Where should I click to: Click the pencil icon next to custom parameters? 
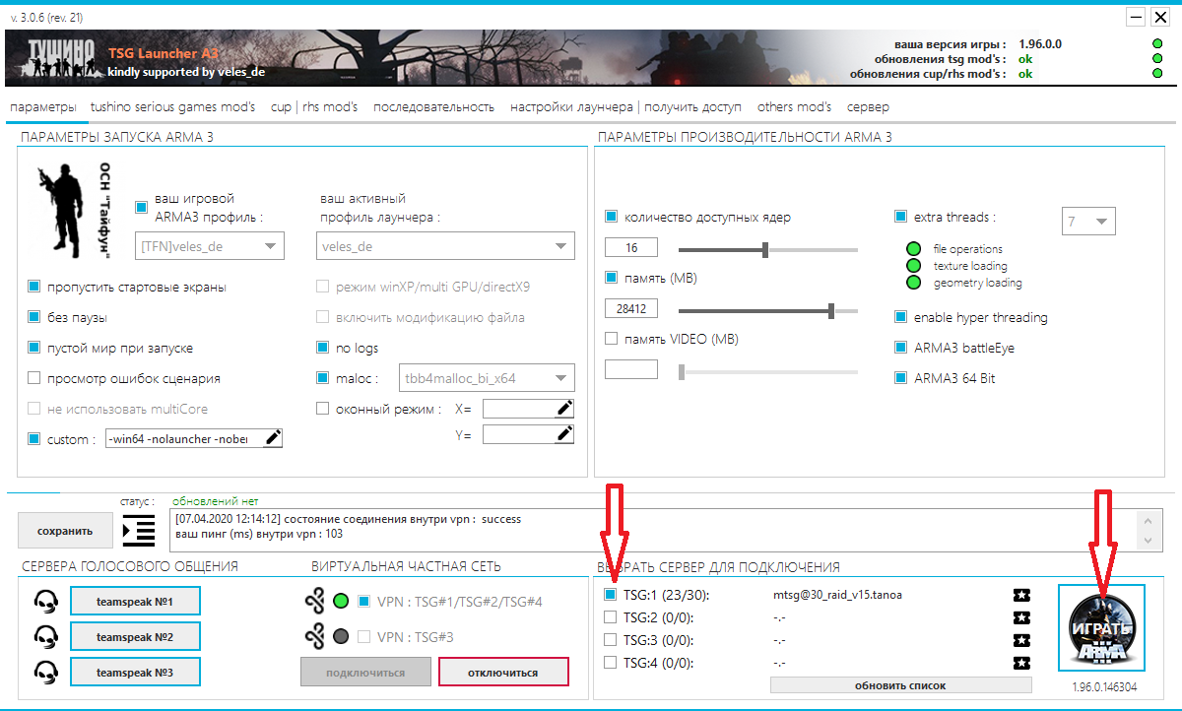click(x=273, y=439)
